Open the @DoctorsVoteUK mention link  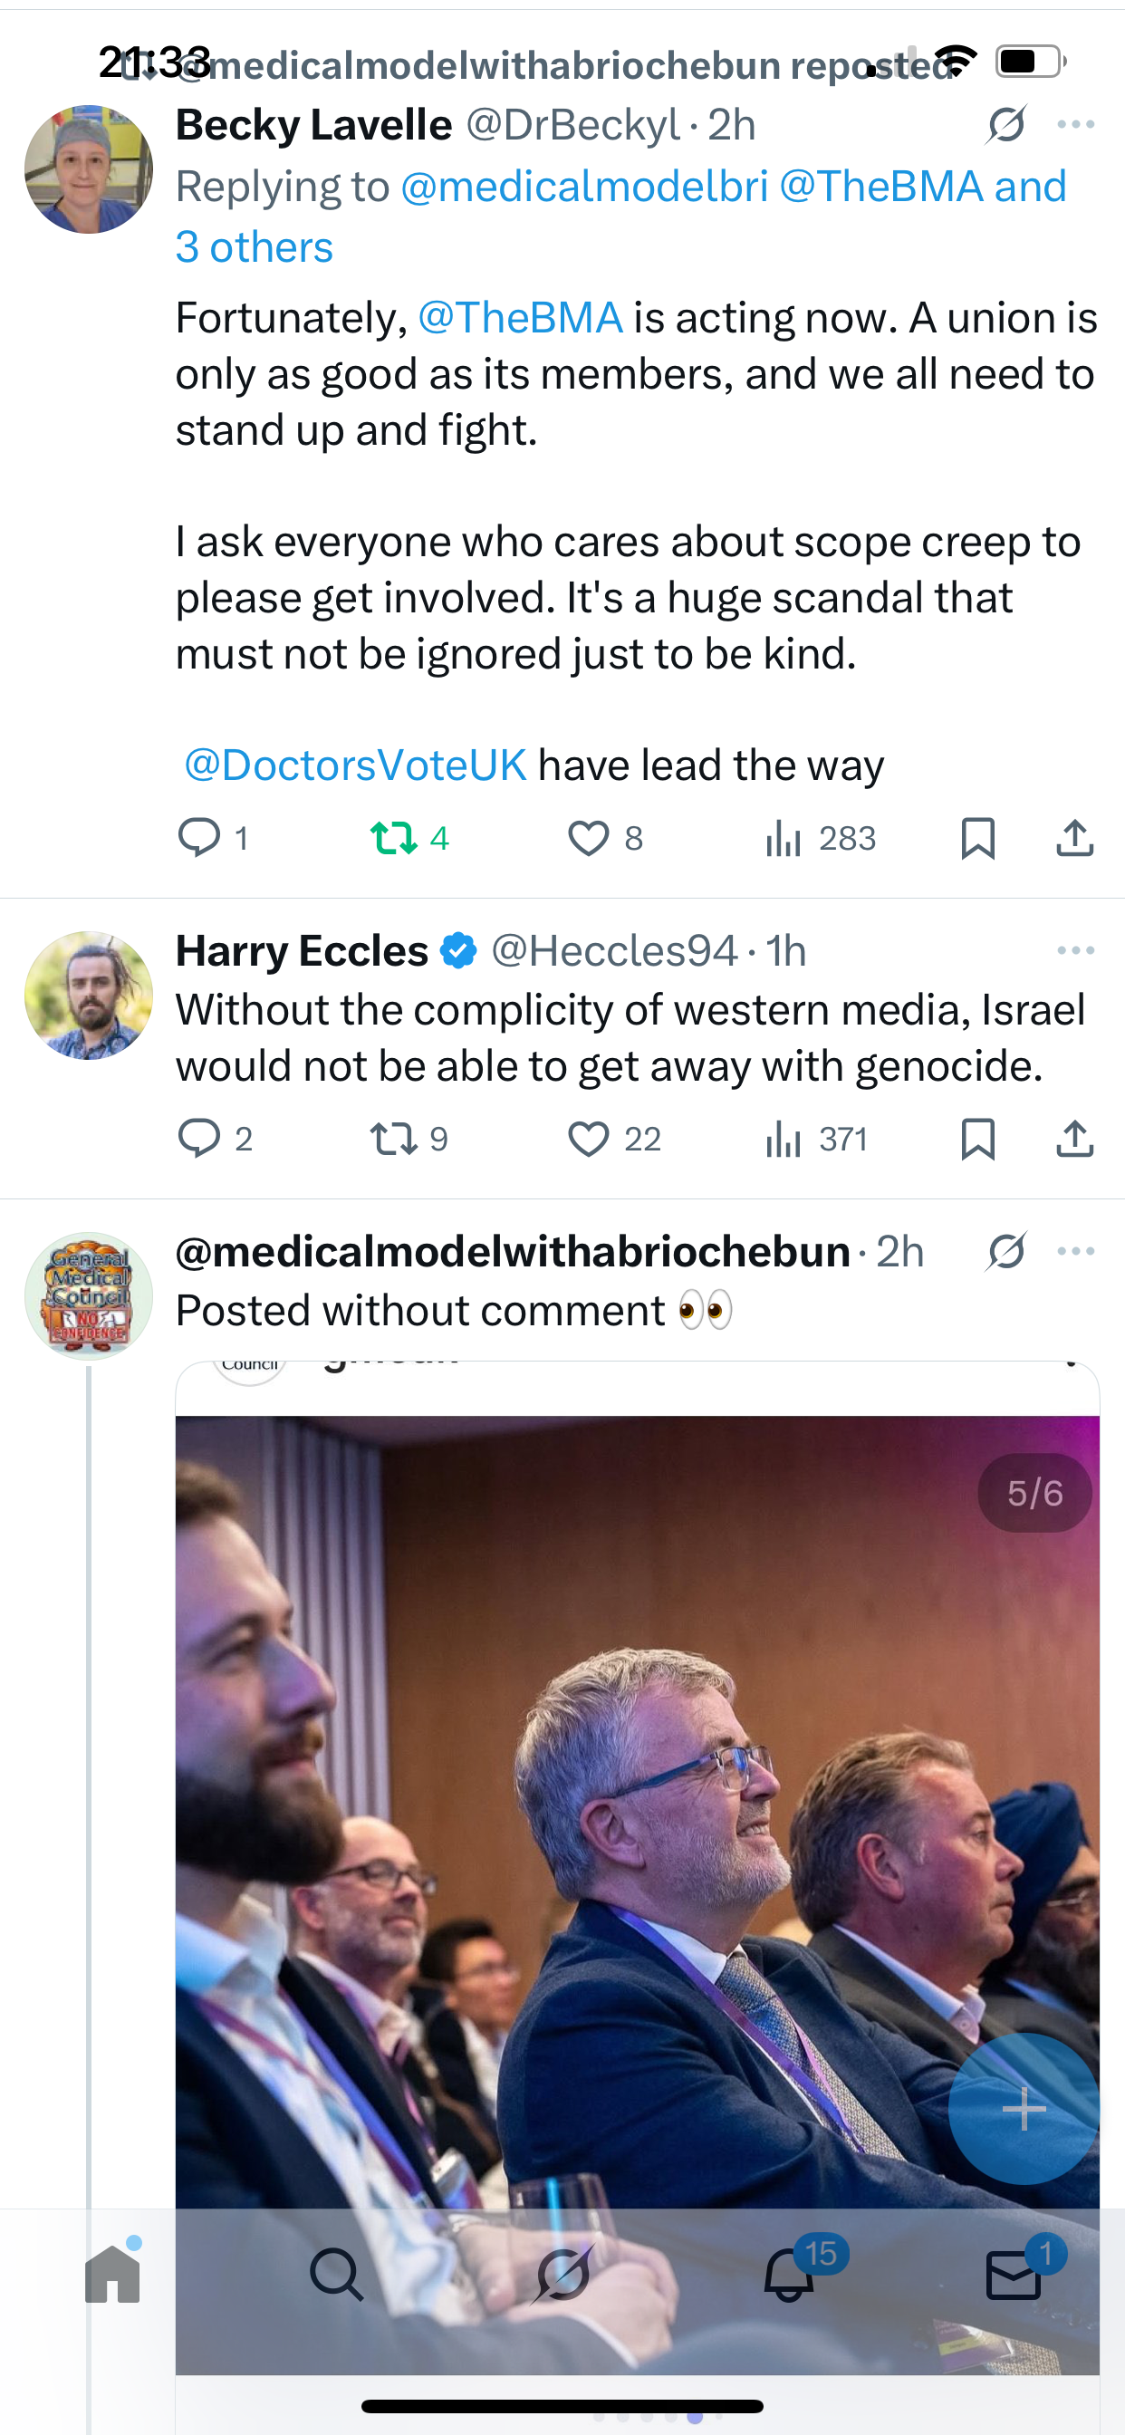tap(354, 765)
